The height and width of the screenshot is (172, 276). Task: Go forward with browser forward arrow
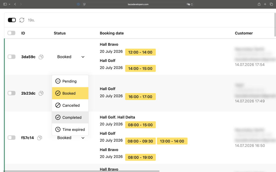point(21,4)
